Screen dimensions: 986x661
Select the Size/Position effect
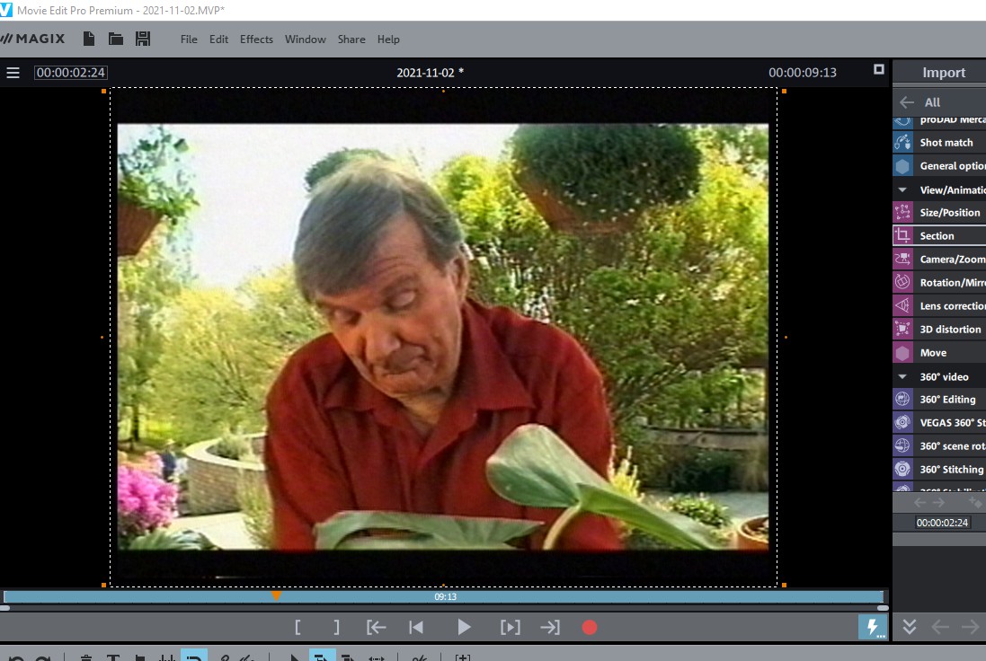click(939, 212)
